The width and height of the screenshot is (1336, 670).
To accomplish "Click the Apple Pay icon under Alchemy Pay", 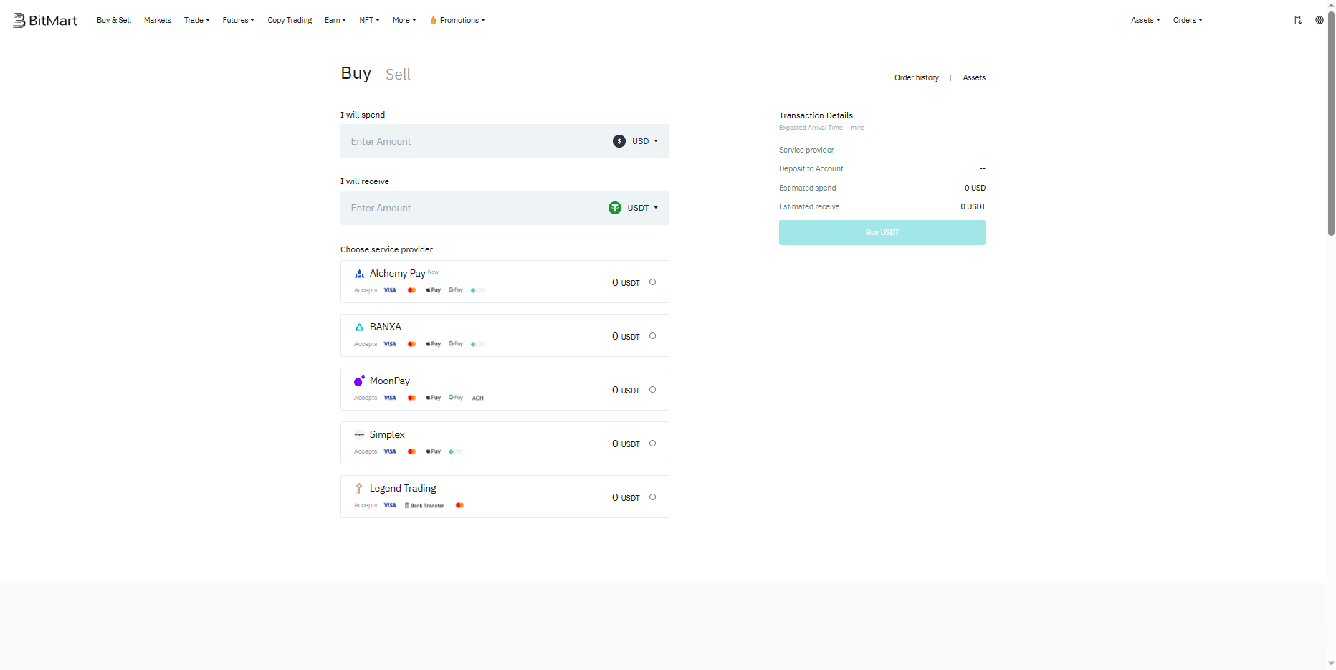I will pos(434,290).
